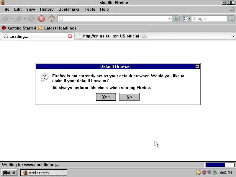Viewport: 236px width, 177px height.
Task: Open the Getting Started bookmark
Action: (x=19, y=28)
